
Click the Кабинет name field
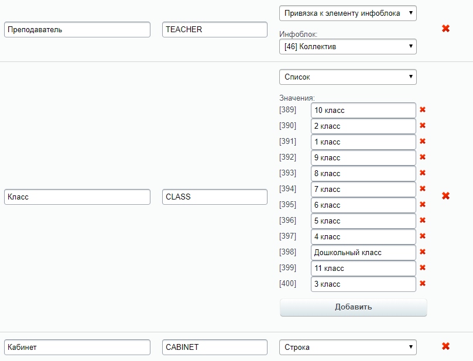point(77,347)
